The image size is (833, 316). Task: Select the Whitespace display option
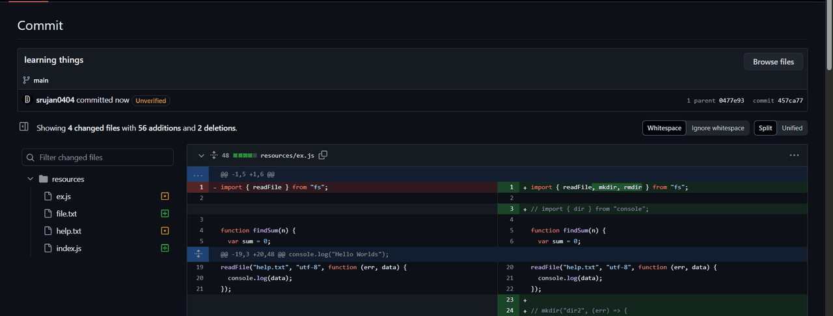coord(664,128)
